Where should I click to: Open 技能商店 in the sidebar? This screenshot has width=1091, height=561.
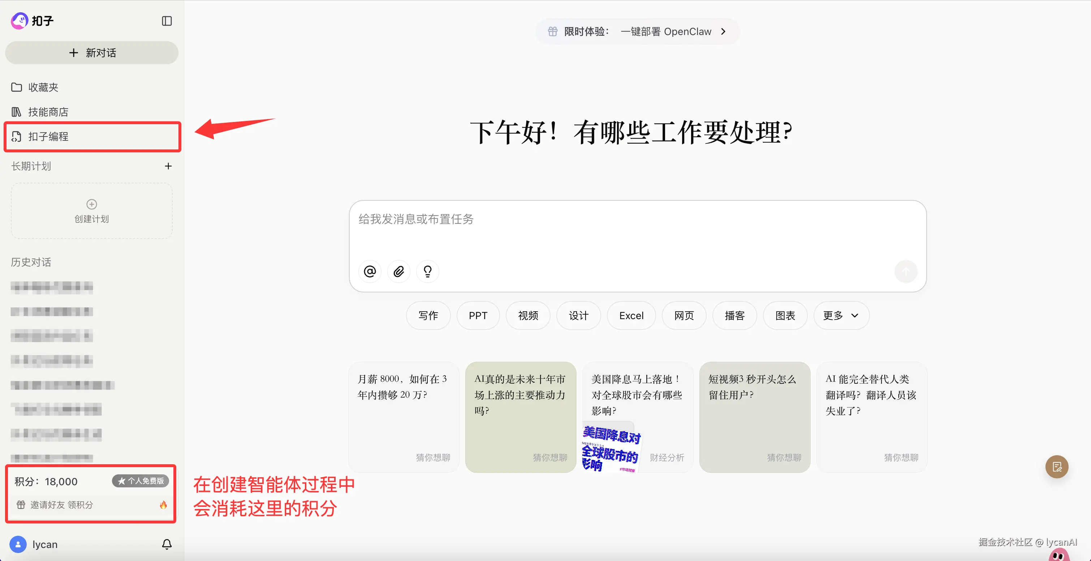(48, 112)
